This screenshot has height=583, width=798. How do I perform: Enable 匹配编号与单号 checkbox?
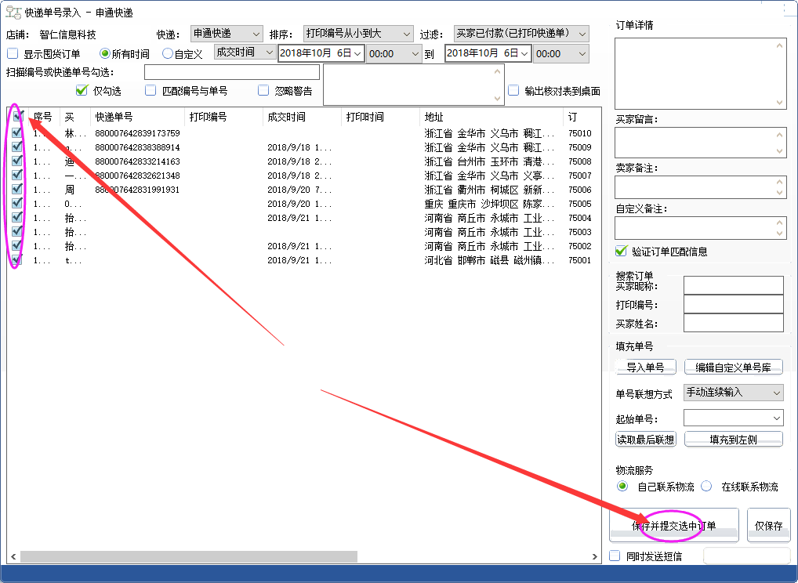[x=151, y=90]
